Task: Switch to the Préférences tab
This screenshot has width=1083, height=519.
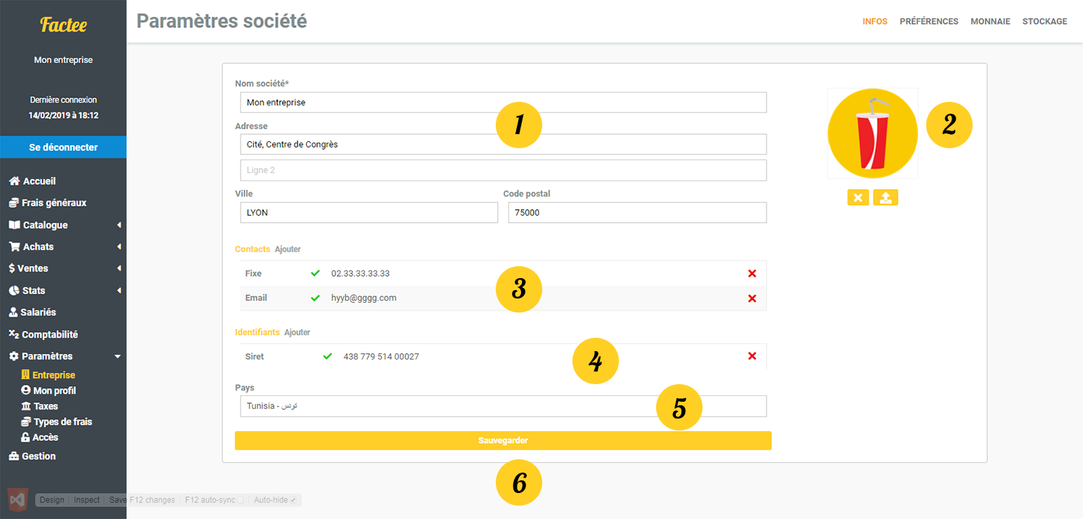Action: click(928, 22)
